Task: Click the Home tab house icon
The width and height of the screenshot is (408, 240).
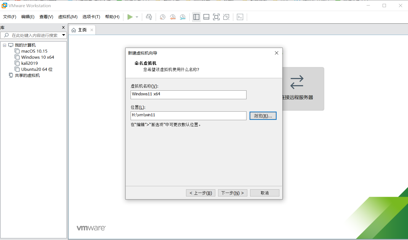Action: 74,30
